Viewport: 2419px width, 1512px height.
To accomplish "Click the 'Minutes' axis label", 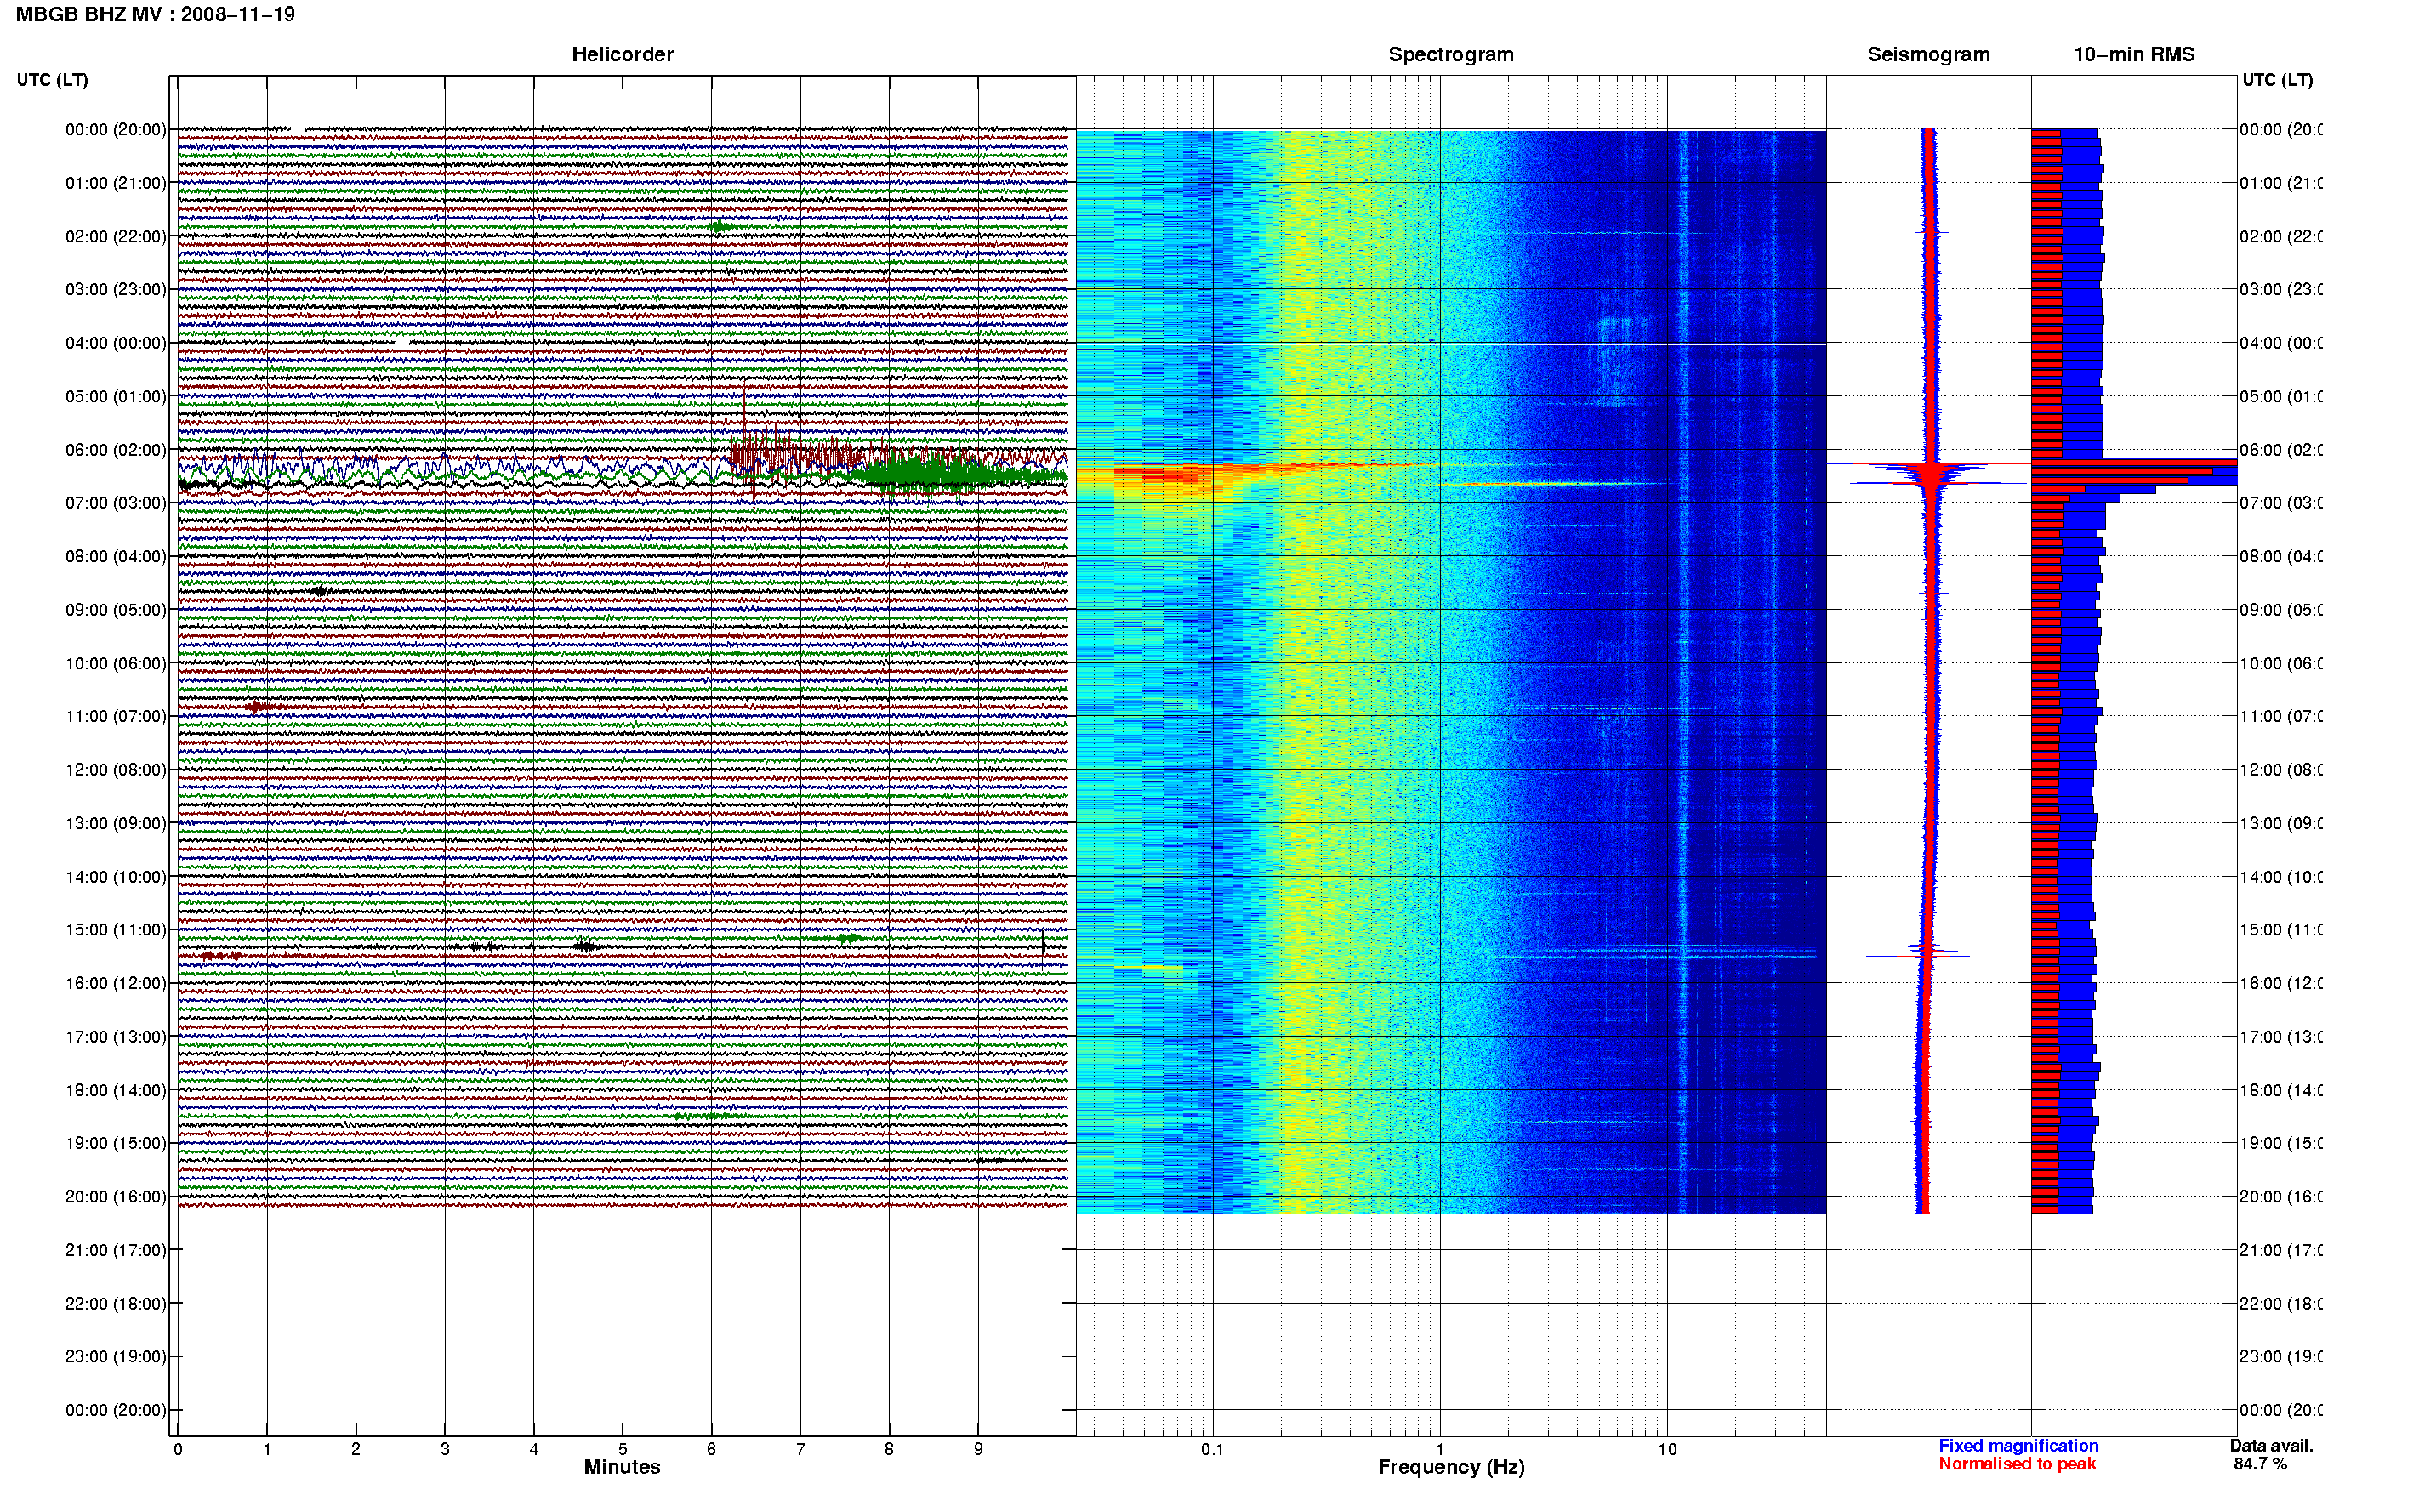I will (622, 1467).
